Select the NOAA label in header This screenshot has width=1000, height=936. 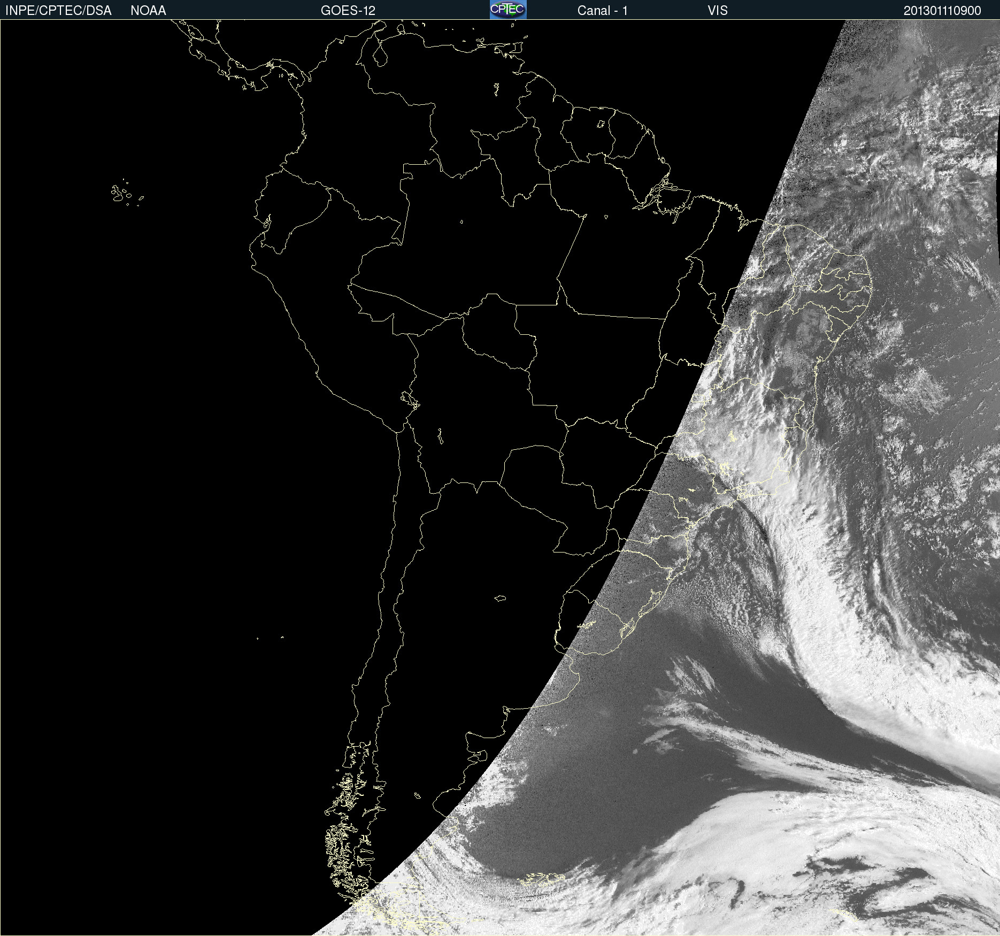148,11
